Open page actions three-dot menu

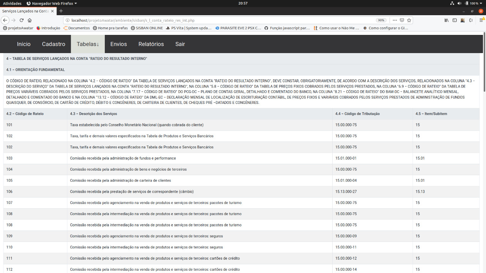395,20
